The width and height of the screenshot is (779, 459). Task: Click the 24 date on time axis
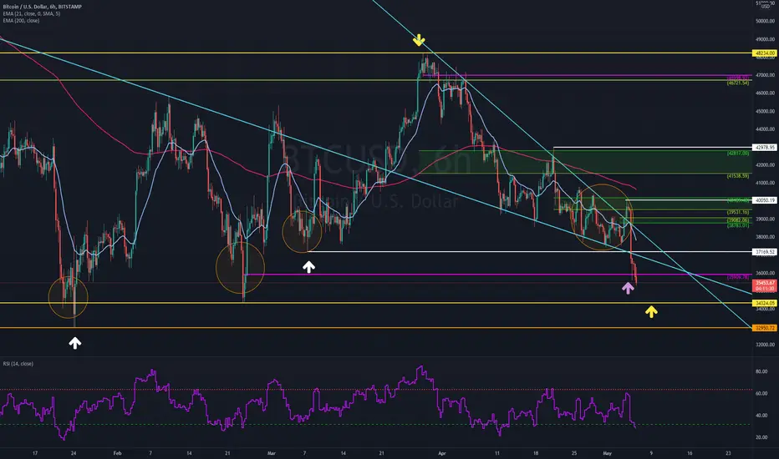[74, 453]
